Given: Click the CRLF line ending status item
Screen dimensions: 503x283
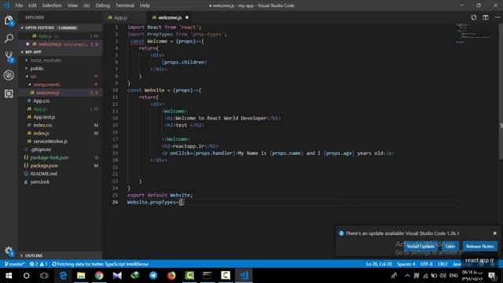Looking at the screenshot, I should pyautogui.click(x=442, y=264).
